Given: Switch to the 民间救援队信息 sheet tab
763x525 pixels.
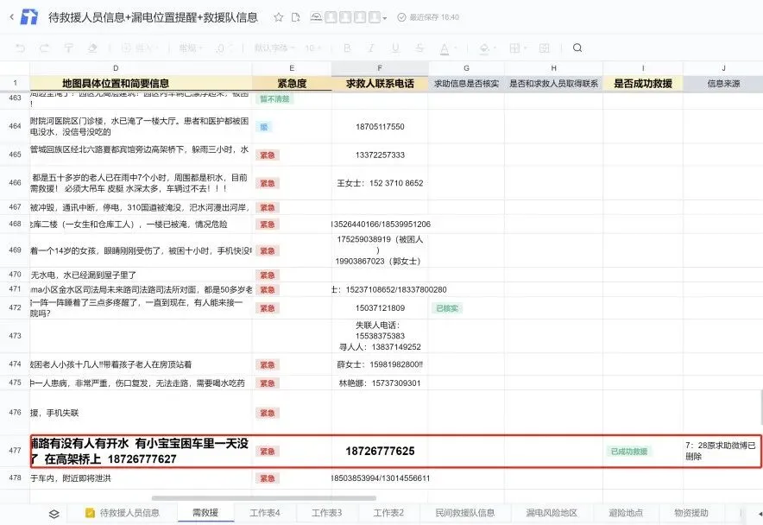Looking at the screenshot, I should [464, 513].
